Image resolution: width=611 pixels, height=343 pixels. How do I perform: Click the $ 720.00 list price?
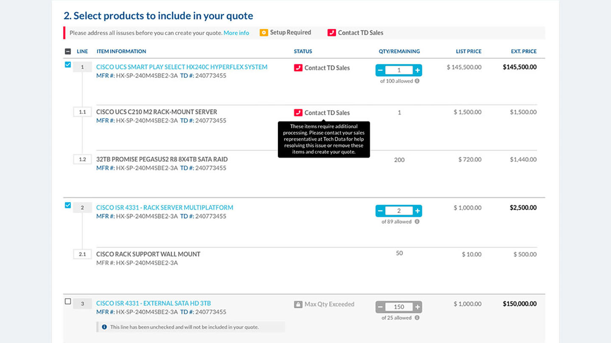[470, 160]
